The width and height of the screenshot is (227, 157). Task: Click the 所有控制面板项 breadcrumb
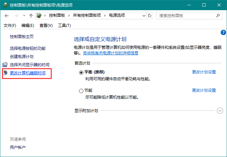coord(87,15)
